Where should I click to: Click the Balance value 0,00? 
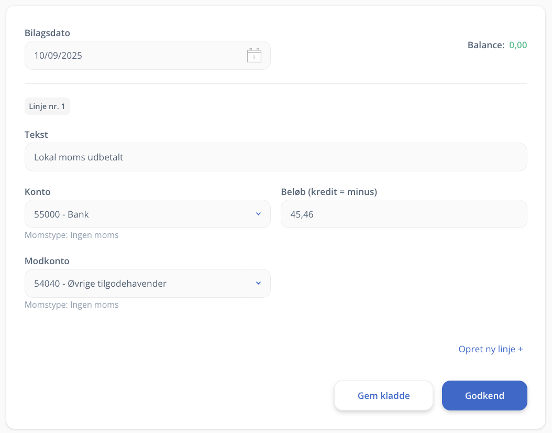pos(518,45)
